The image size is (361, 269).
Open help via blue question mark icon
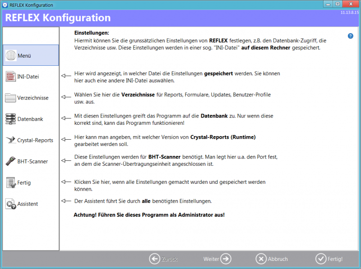[351, 36]
